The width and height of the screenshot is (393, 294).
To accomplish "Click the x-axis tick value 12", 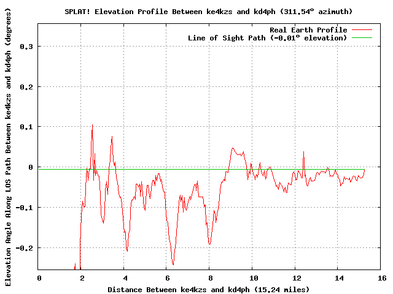I will (x=297, y=278).
